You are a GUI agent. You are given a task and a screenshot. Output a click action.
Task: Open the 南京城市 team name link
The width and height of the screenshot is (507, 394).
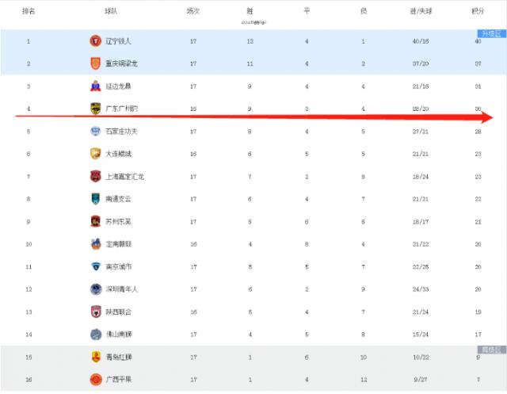(x=119, y=267)
